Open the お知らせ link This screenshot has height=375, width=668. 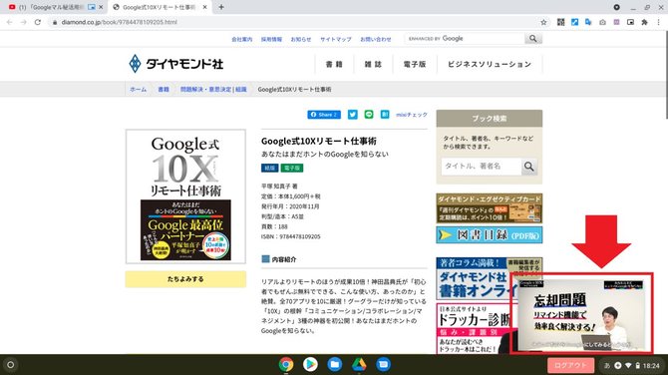(x=301, y=39)
